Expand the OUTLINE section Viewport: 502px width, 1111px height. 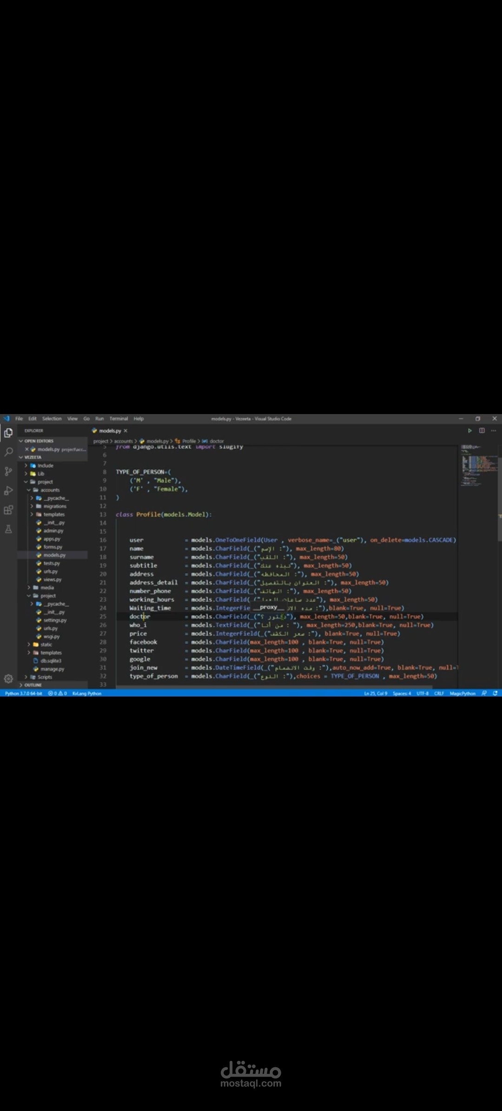33,685
